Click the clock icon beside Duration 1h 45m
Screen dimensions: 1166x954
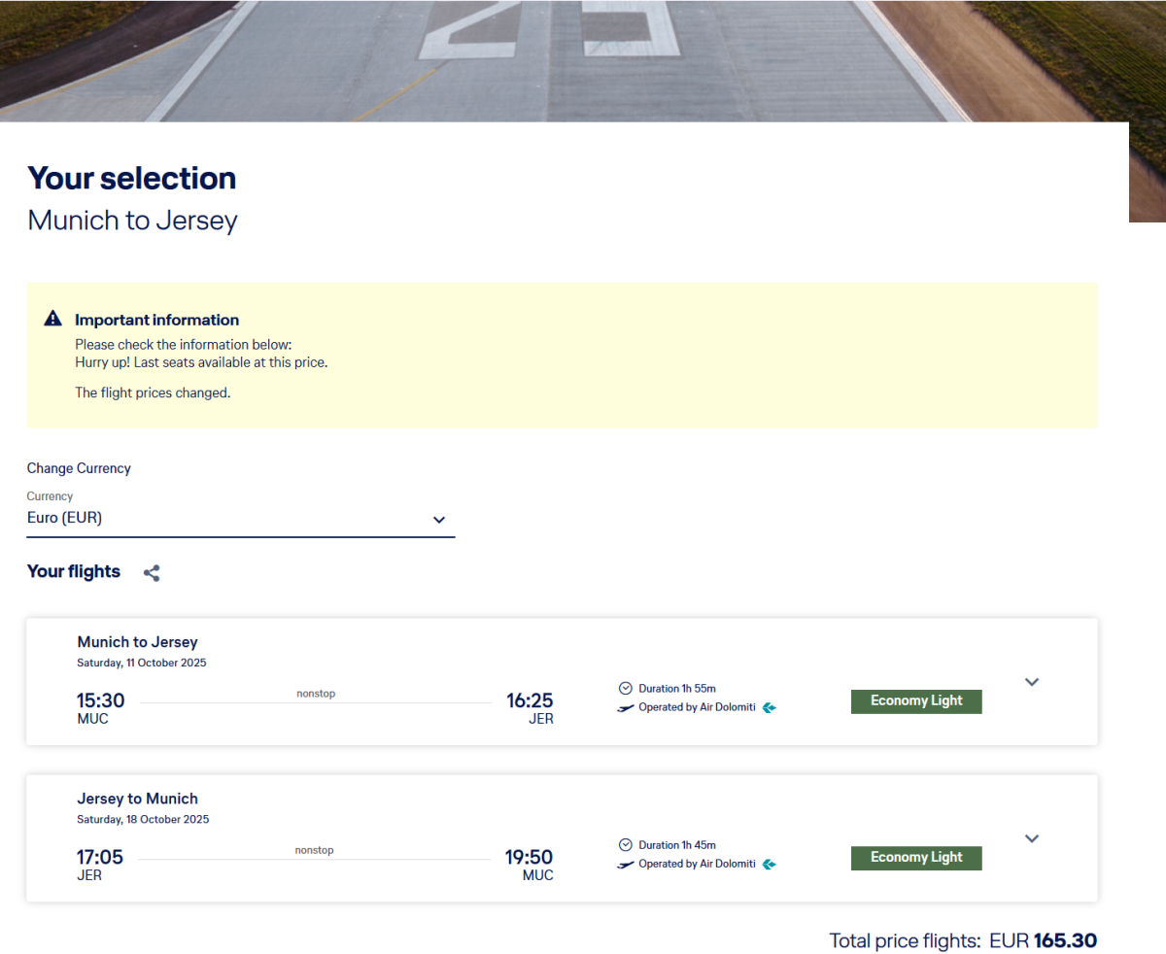(x=626, y=845)
